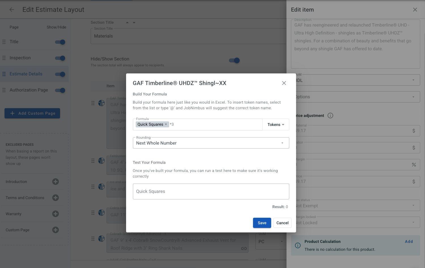The height and width of the screenshot is (268, 425).
Task: Click the globe icon of the GAF 11 Cobra row
Action: pos(101,213)
